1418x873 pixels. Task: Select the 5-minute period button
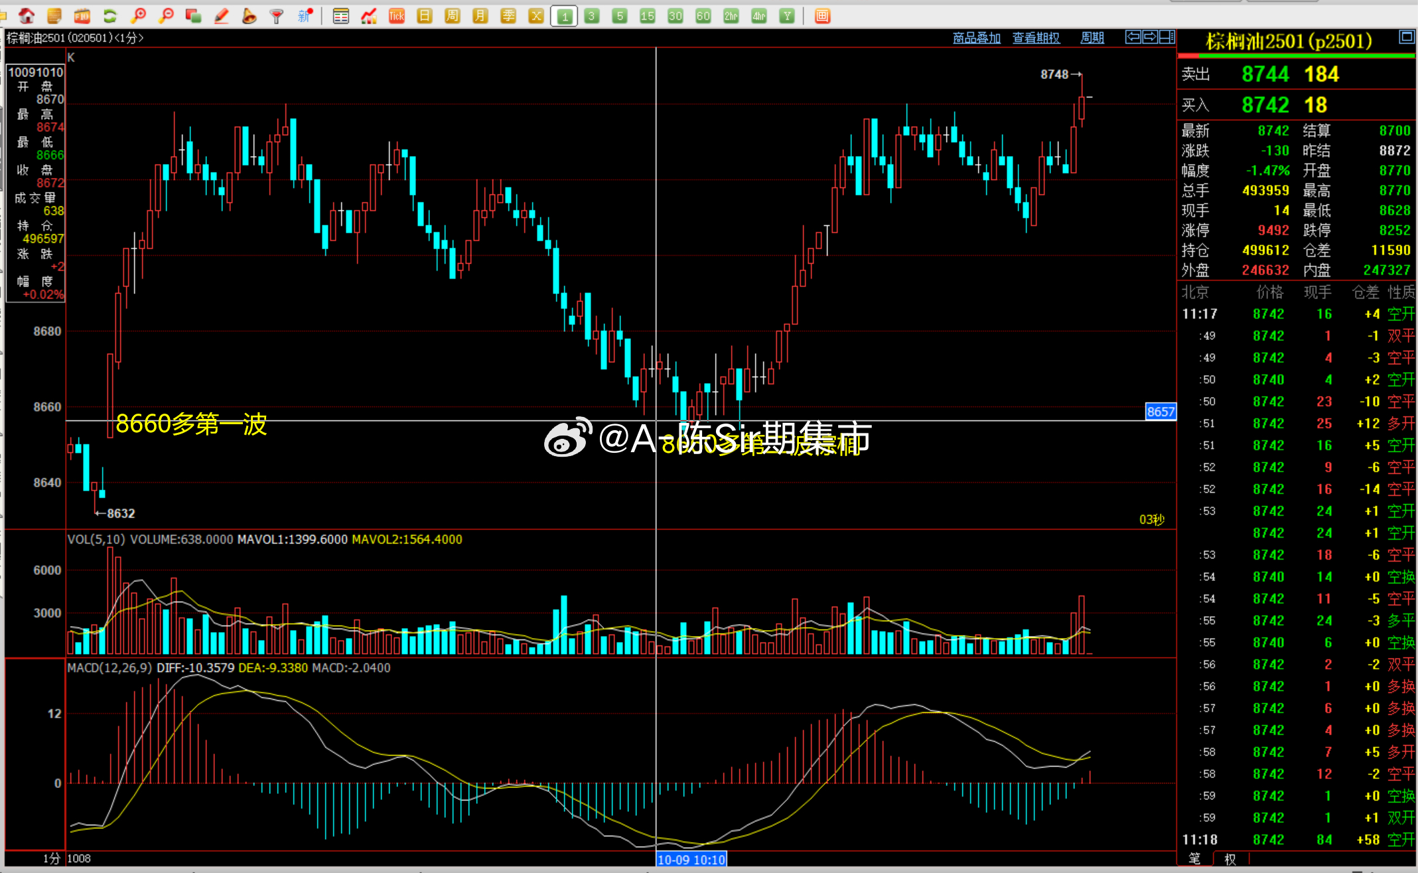point(620,16)
